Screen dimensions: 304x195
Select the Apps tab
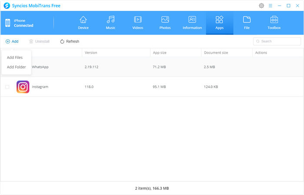(219, 23)
